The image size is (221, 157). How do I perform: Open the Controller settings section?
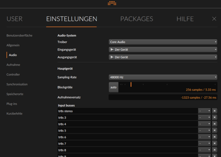coord(13,75)
